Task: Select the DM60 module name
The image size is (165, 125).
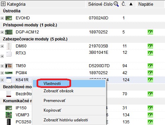Action: click(21, 46)
